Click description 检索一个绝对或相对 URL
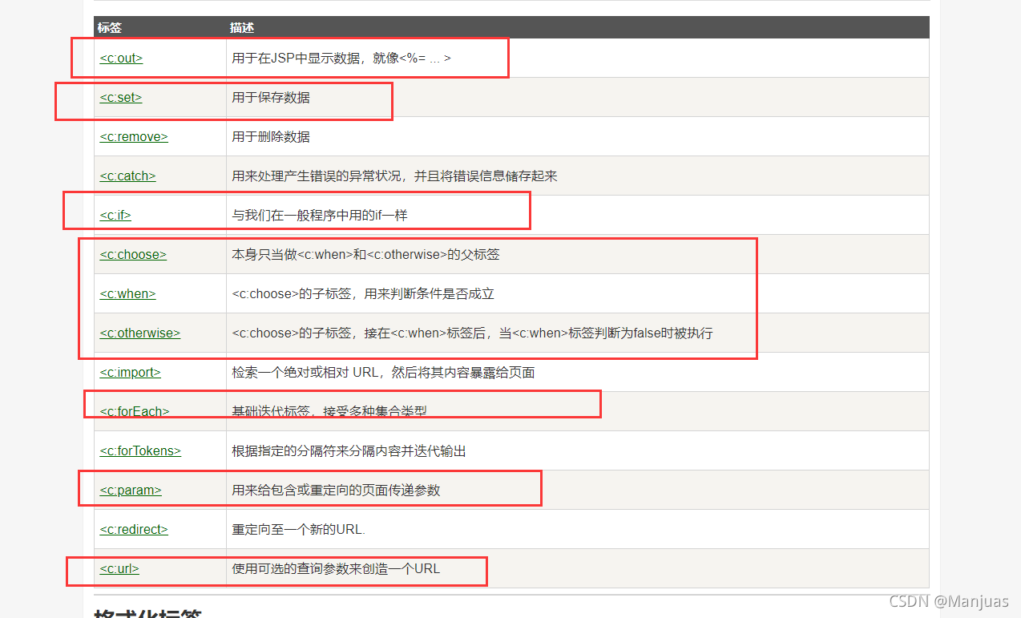Image resolution: width=1021 pixels, height=618 pixels. (x=383, y=373)
